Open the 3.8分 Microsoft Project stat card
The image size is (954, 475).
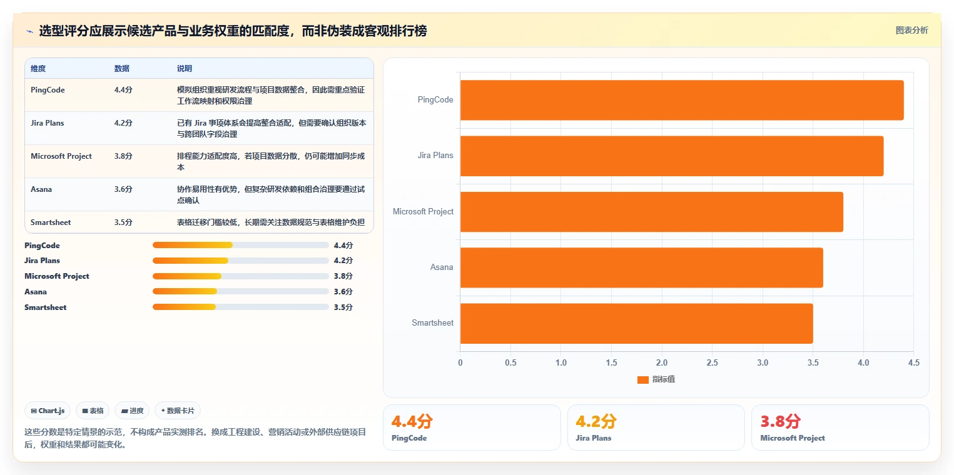(840, 427)
